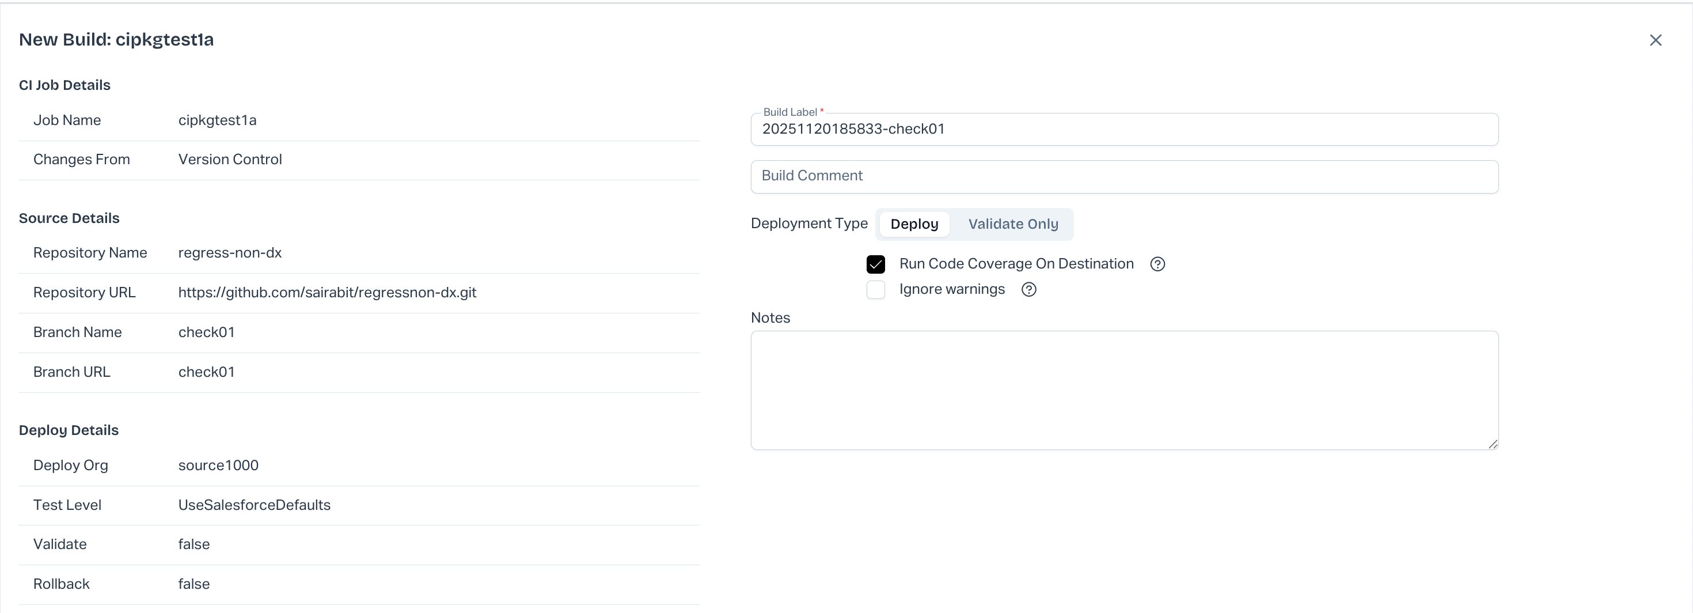This screenshot has width=1693, height=613.
Task: Click the Test Level value UseSalesforceDefaults
Action: [254, 505]
